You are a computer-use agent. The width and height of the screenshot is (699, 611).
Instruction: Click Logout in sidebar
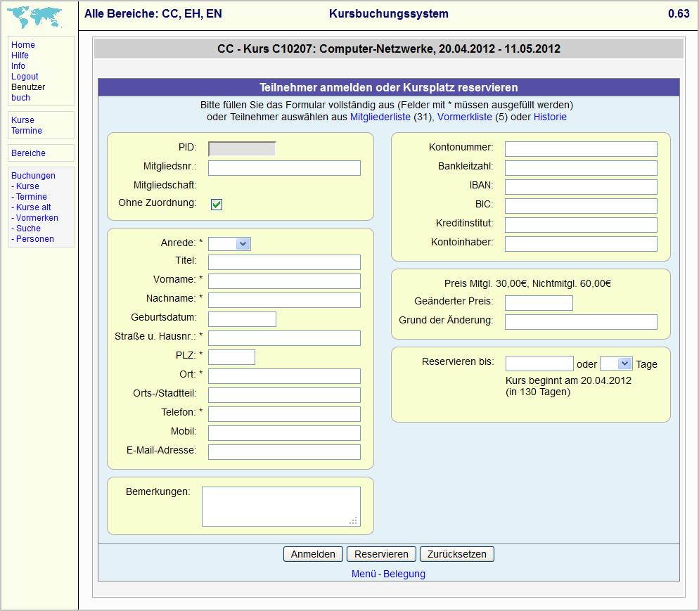(25, 76)
